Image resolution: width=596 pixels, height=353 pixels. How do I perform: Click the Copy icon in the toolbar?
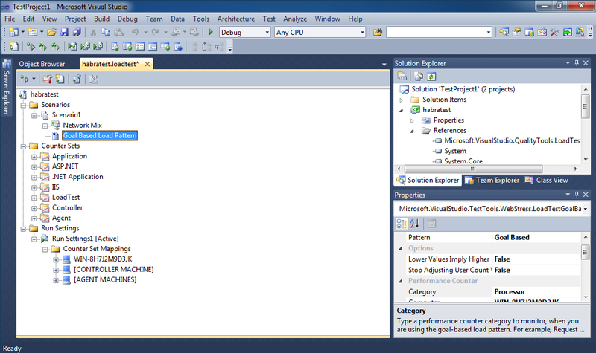(106, 32)
